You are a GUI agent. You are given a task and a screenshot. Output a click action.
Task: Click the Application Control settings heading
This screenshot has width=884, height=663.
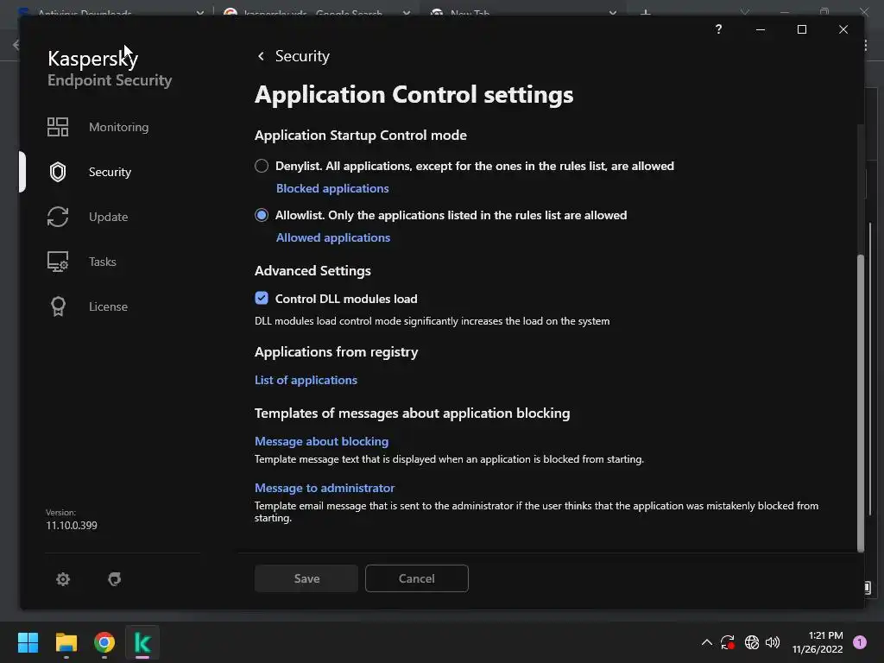click(x=414, y=94)
